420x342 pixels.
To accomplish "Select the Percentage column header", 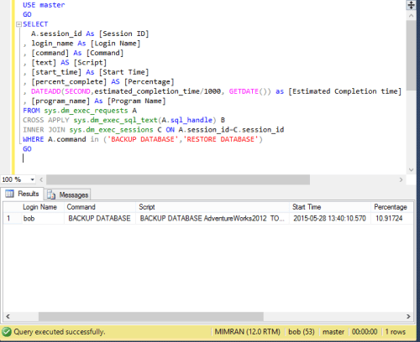I will (x=392, y=207).
